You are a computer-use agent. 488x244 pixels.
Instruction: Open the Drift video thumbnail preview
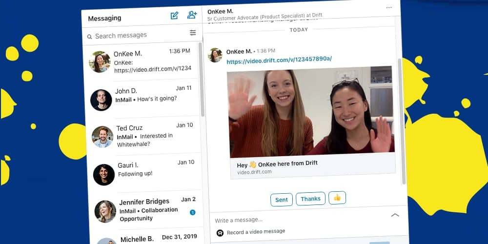pyautogui.click(x=311, y=112)
